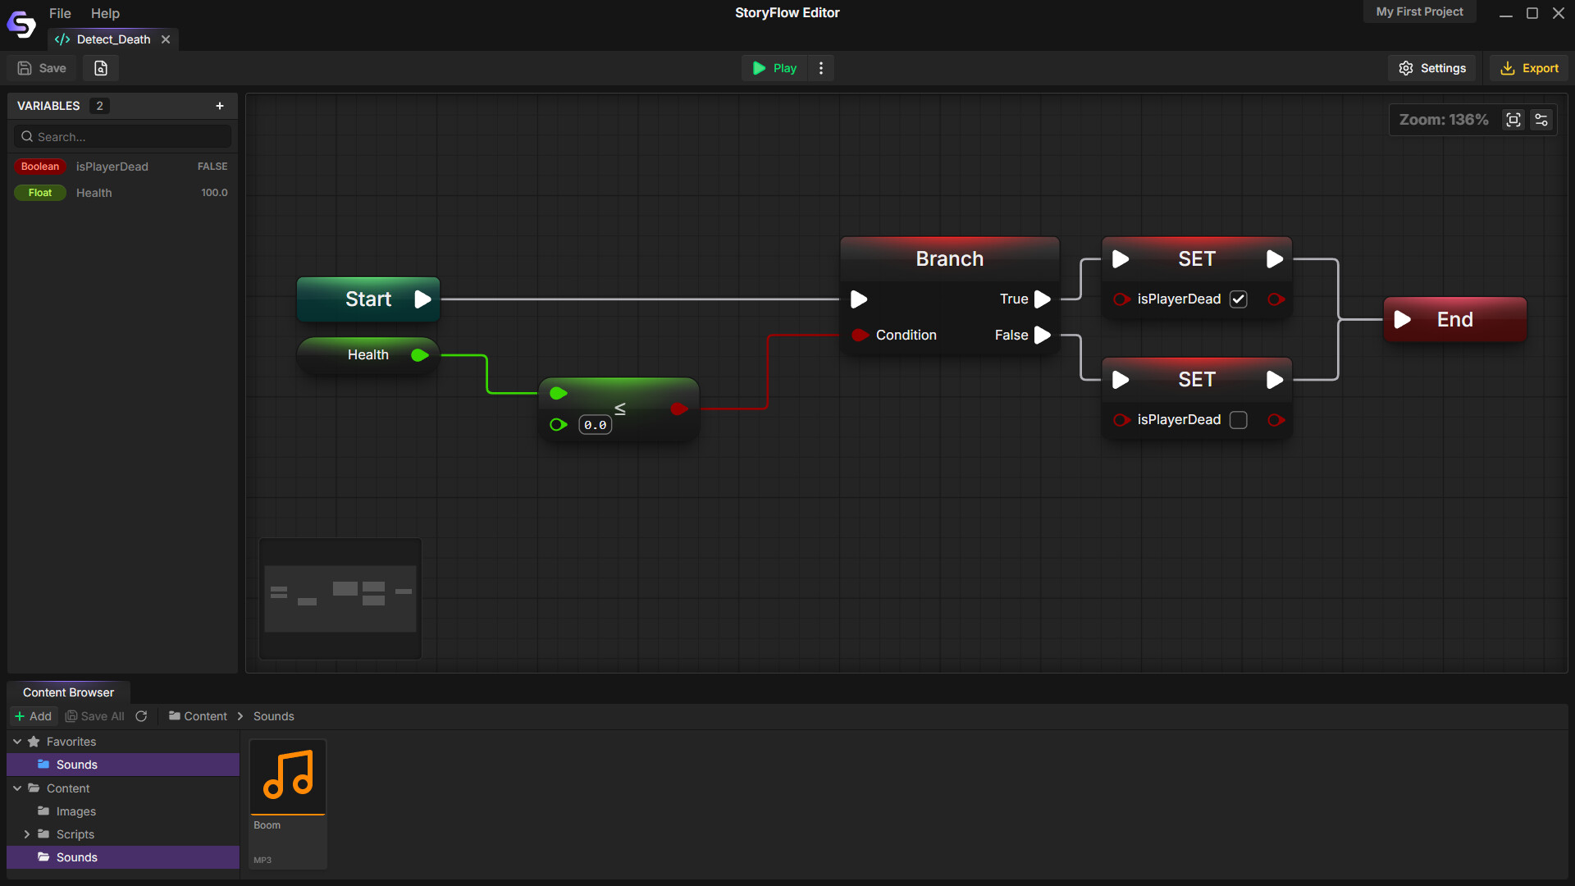Click the Float type badge next to Health

pyautogui.click(x=39, y=193)
